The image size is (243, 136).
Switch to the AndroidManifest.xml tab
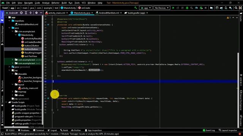point(109,13)
